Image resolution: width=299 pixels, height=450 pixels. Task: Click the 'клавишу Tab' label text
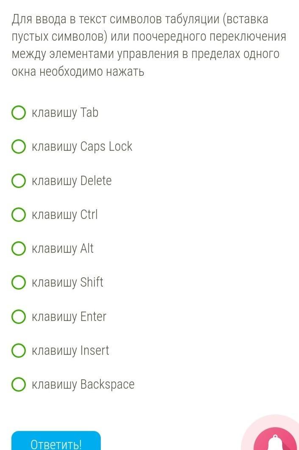pos(65,113)
